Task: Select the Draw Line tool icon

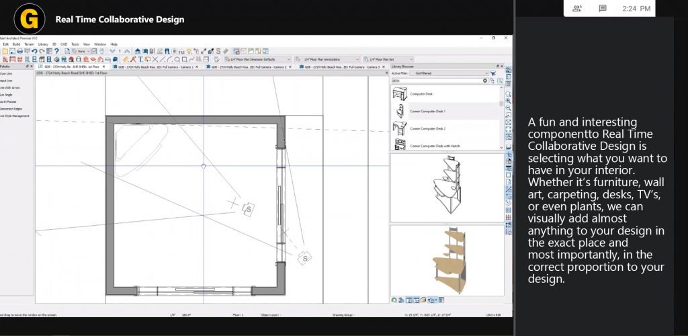Action: coord(162,59)
